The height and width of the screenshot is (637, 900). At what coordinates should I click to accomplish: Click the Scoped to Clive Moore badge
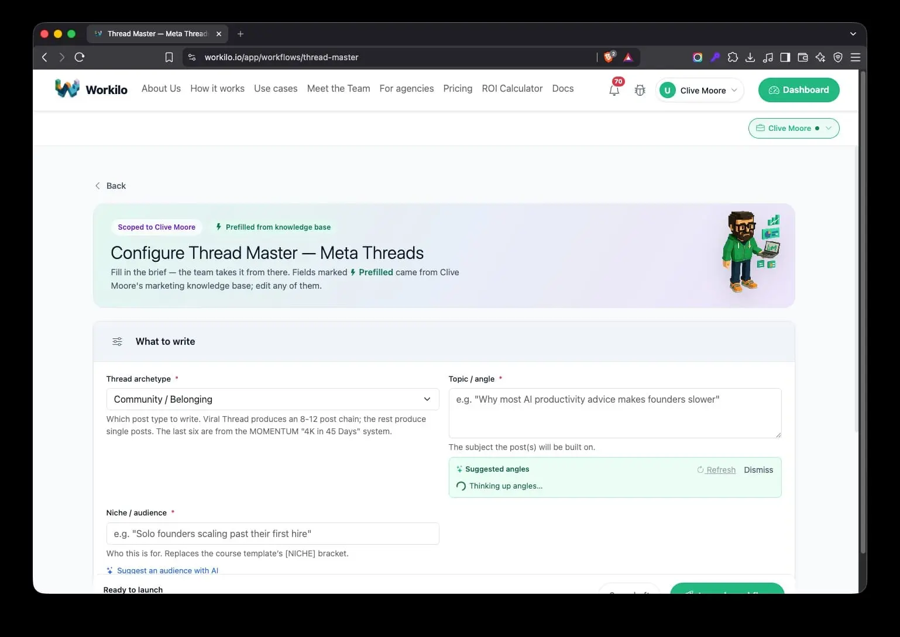156,227
